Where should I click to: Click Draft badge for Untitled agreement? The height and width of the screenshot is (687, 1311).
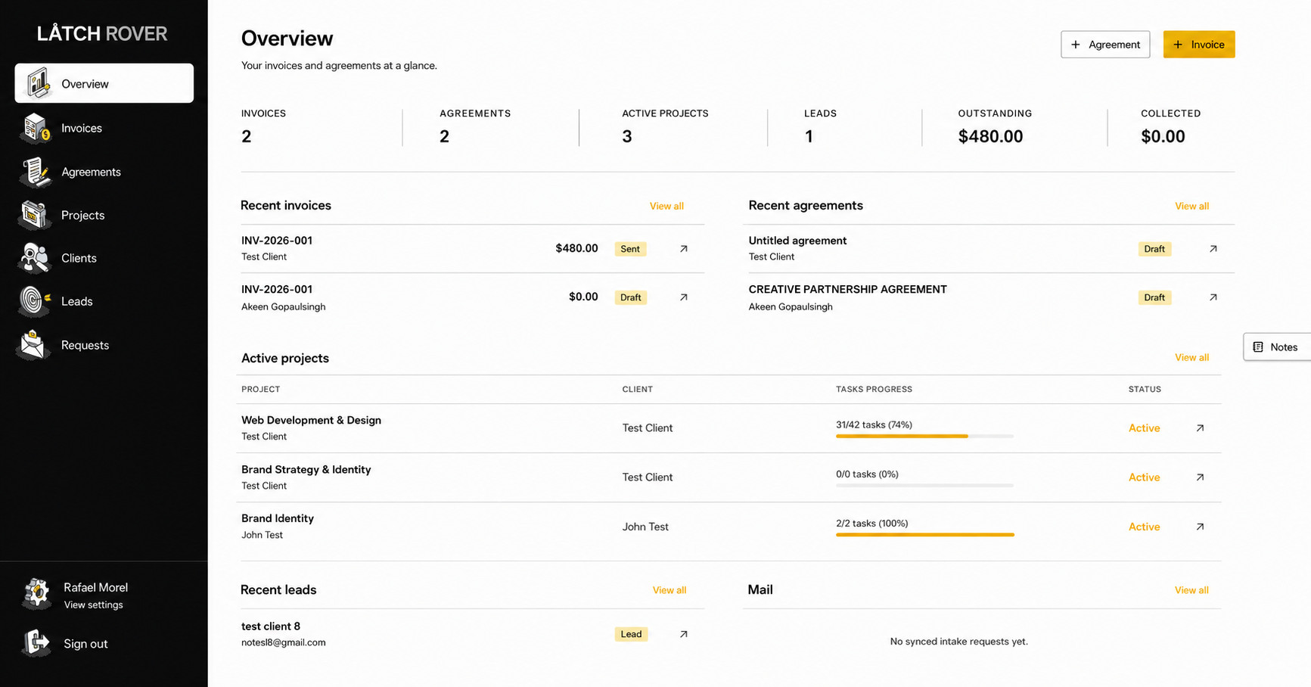pos(1154,249)
